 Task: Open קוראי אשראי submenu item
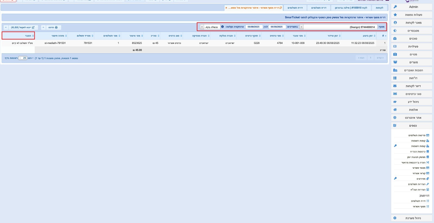[x=421, y=173]
